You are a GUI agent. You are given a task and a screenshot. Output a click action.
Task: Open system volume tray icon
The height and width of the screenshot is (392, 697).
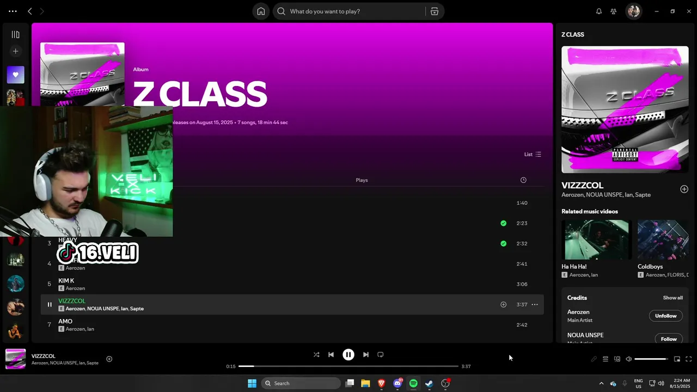661,383
